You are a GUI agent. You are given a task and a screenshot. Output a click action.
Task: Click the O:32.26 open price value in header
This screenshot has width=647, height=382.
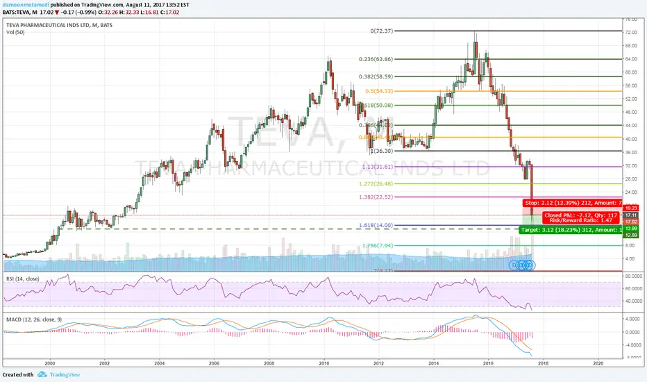click(x=108, y=13)
